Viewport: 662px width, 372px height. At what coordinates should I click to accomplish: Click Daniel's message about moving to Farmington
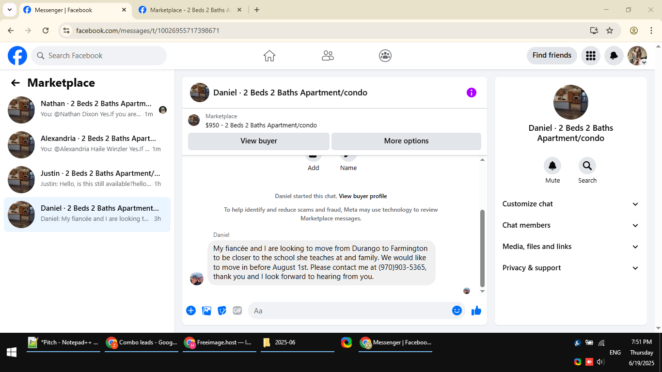321,263
